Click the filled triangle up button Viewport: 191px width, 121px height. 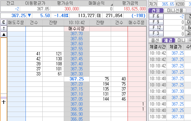tap(4, 35)
